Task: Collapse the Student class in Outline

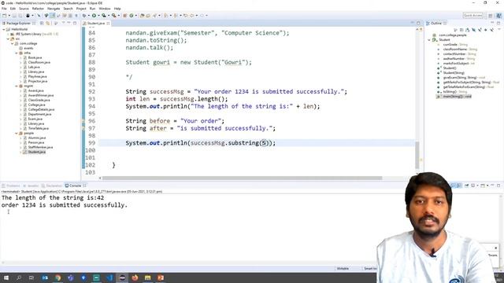Action: click(429, 40)
